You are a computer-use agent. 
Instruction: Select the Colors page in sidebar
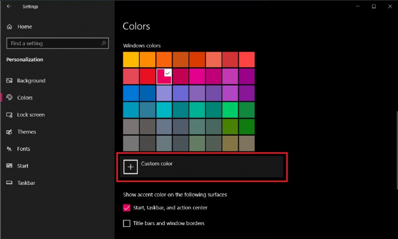click(x=25, y=98)
